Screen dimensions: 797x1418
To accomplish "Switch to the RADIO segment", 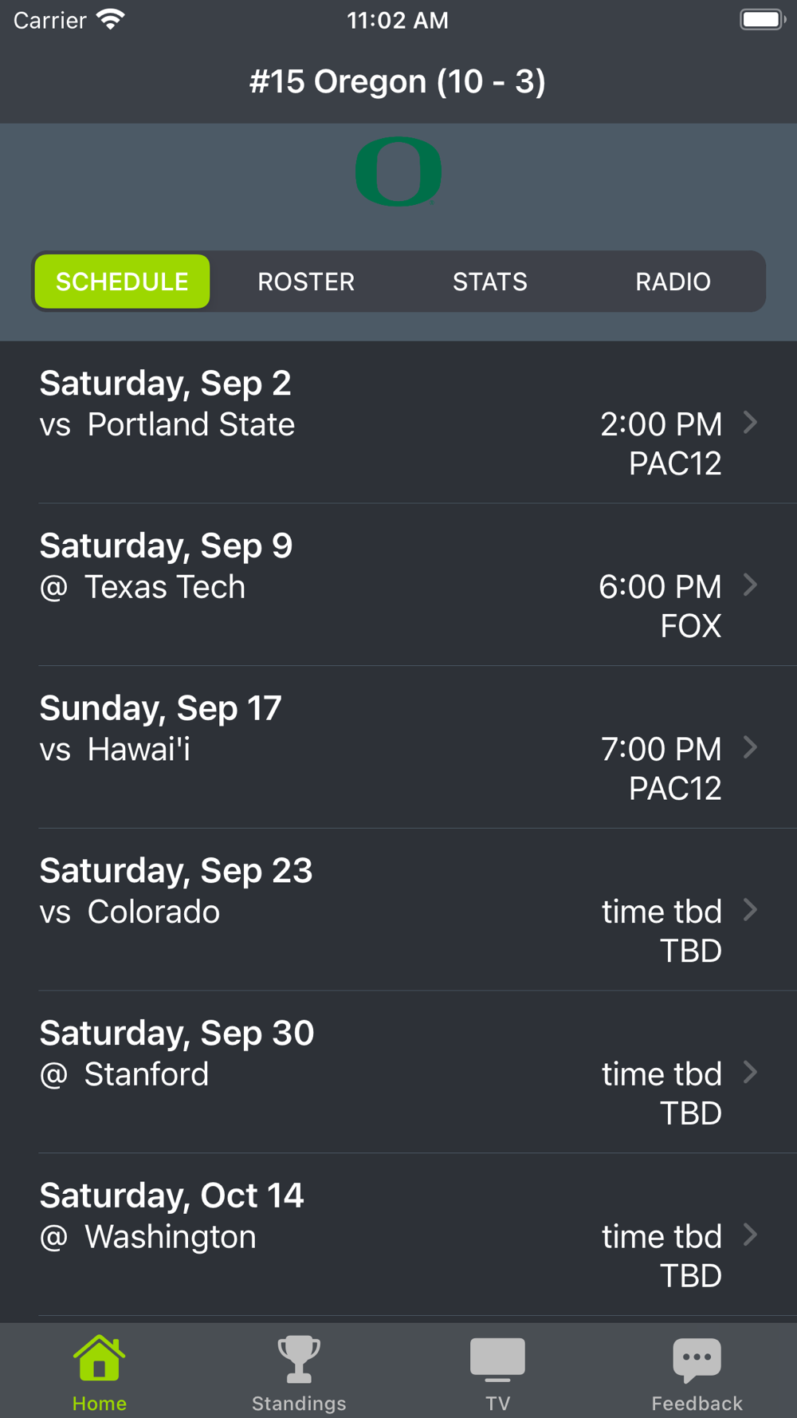I will pos(673,282).
